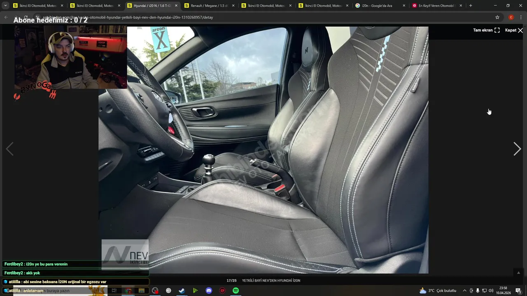Open Spotify from the taskbar
Screen dimensions: 527x296
(236, 291)
